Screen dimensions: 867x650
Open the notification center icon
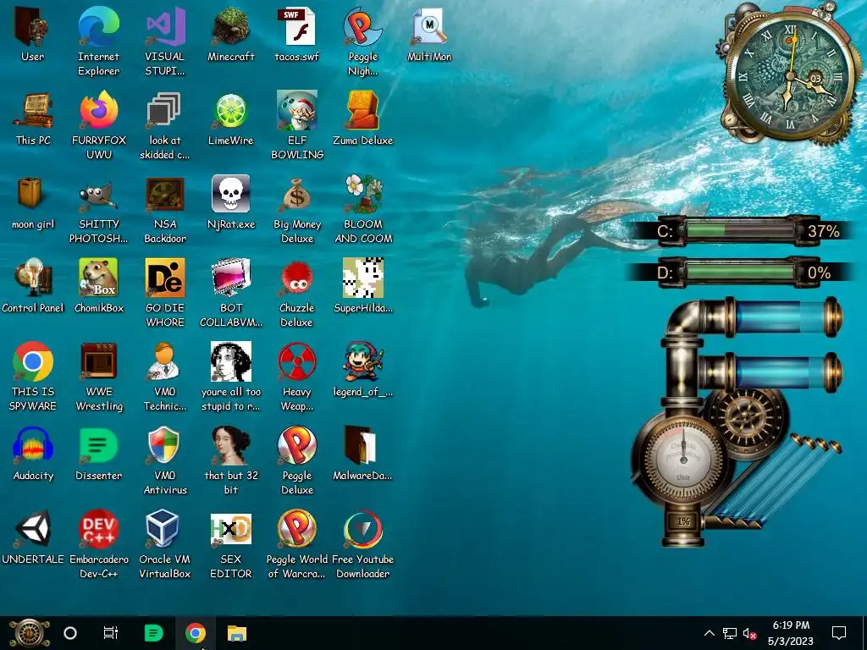839,633
